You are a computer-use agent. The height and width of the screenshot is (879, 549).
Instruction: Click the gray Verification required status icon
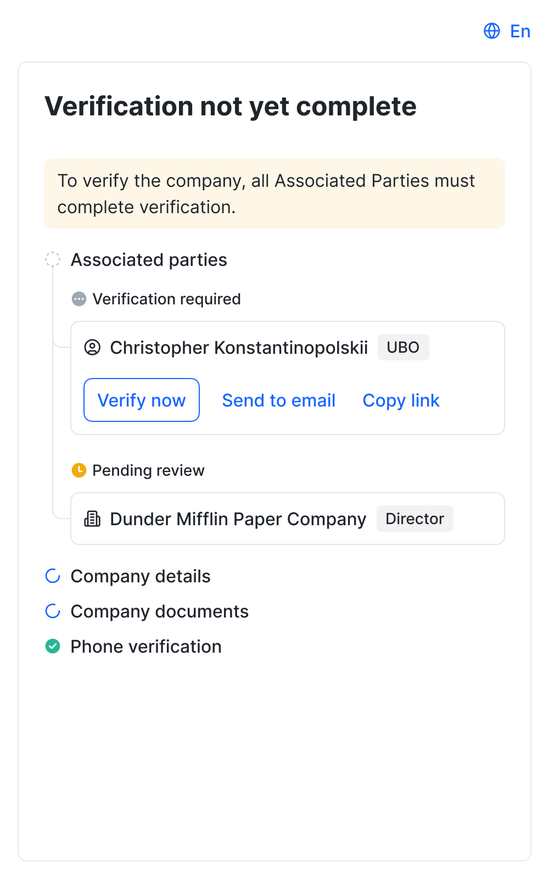click(79, 299)
